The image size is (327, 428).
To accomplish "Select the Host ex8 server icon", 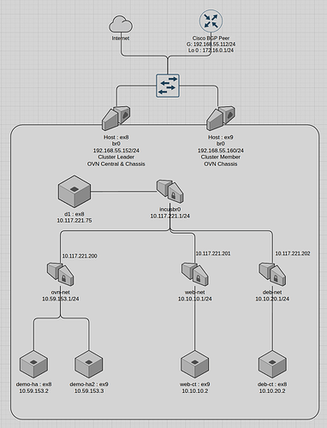I will [116, 118].
